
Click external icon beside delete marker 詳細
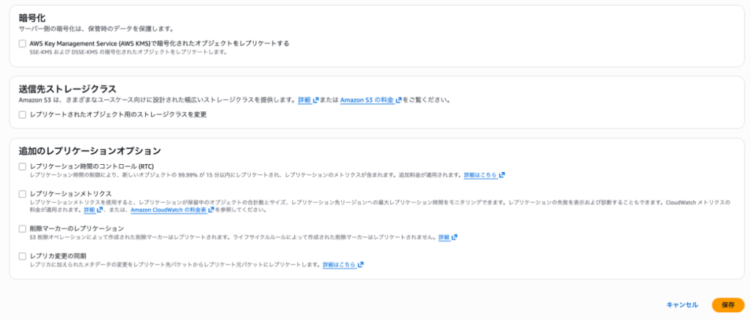click(455, 237)
